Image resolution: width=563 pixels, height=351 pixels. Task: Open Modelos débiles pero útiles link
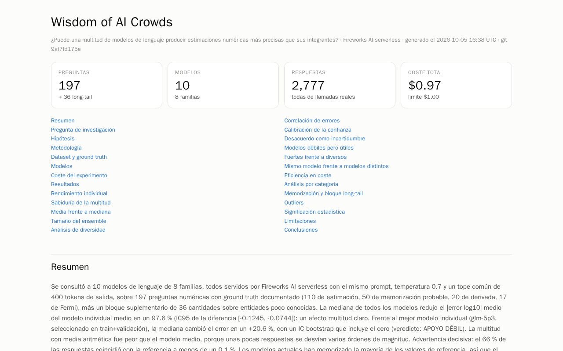click(x=319, y=148)
